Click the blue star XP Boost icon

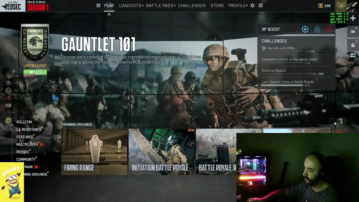(x=305, y=29)
